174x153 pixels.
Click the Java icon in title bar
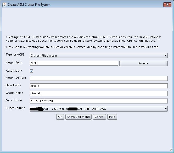click(4, 5)
